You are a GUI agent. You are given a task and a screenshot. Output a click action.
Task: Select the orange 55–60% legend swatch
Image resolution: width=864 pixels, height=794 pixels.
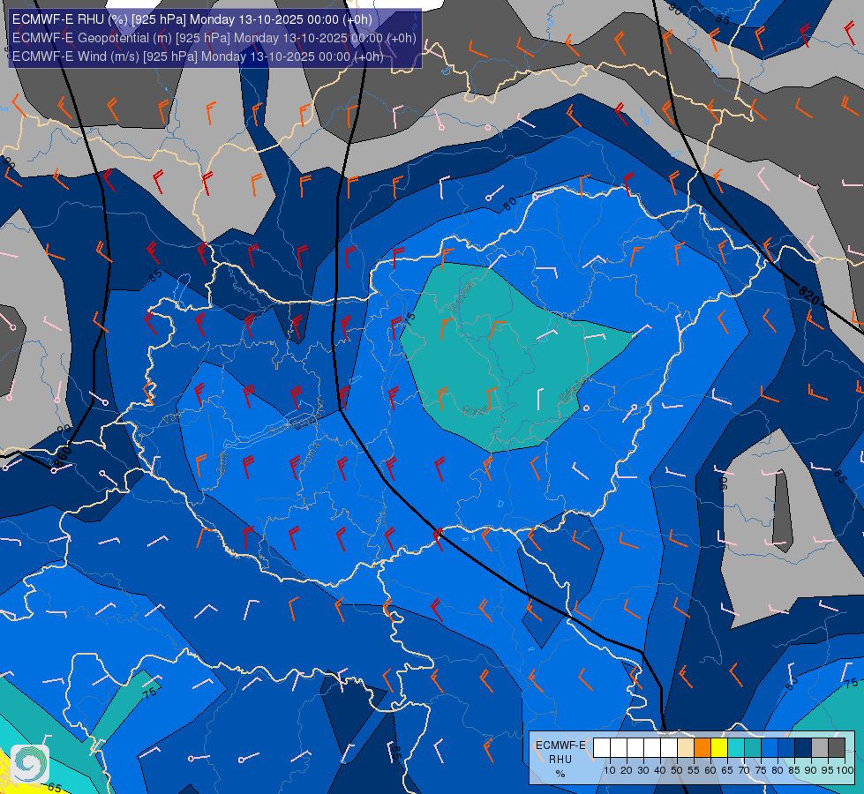tap(702, 748)
